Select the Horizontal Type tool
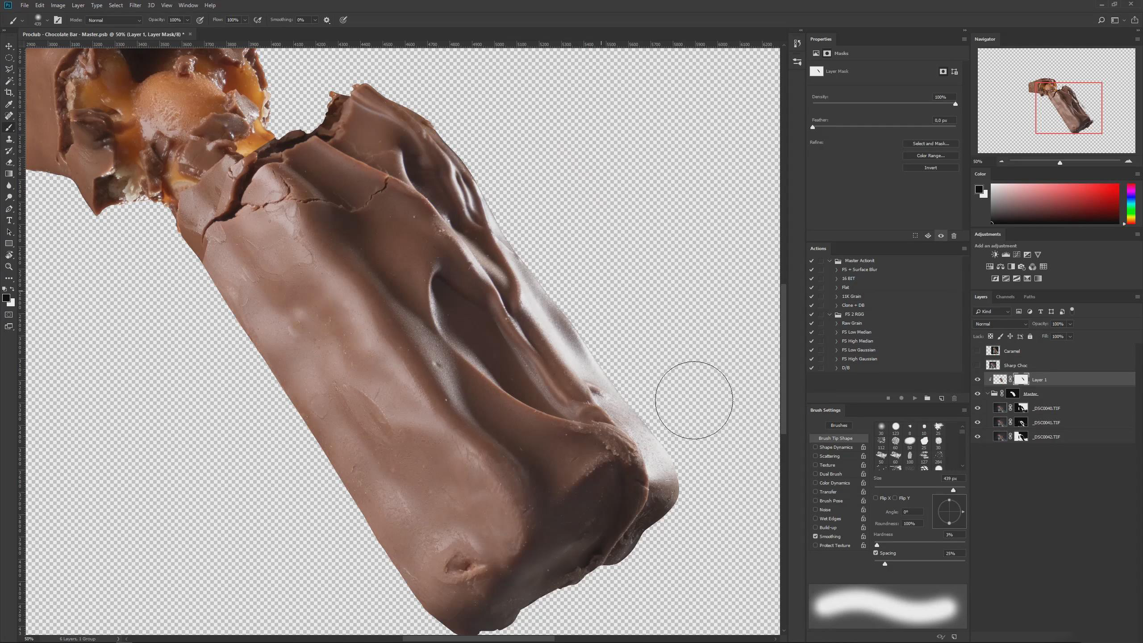Screen dimensions: 1143x643 (9, 220)
